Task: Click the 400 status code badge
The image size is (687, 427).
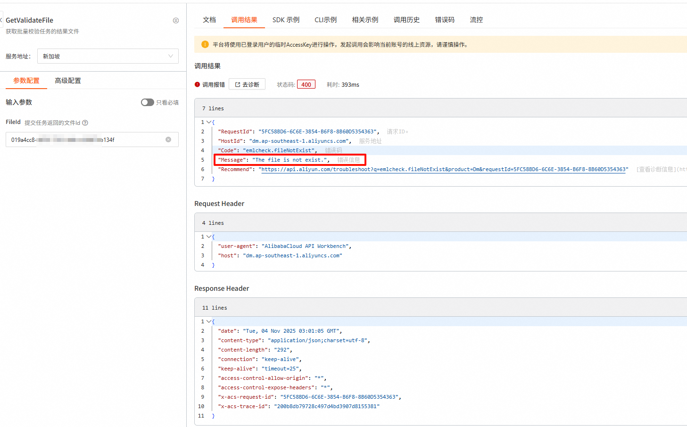Action: tap(306, 85)
